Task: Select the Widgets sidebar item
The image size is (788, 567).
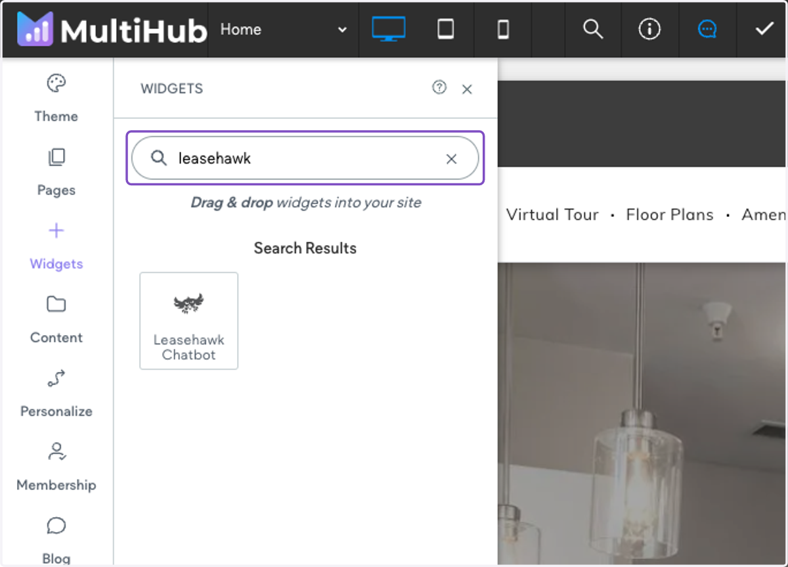Action: (56, 246)
